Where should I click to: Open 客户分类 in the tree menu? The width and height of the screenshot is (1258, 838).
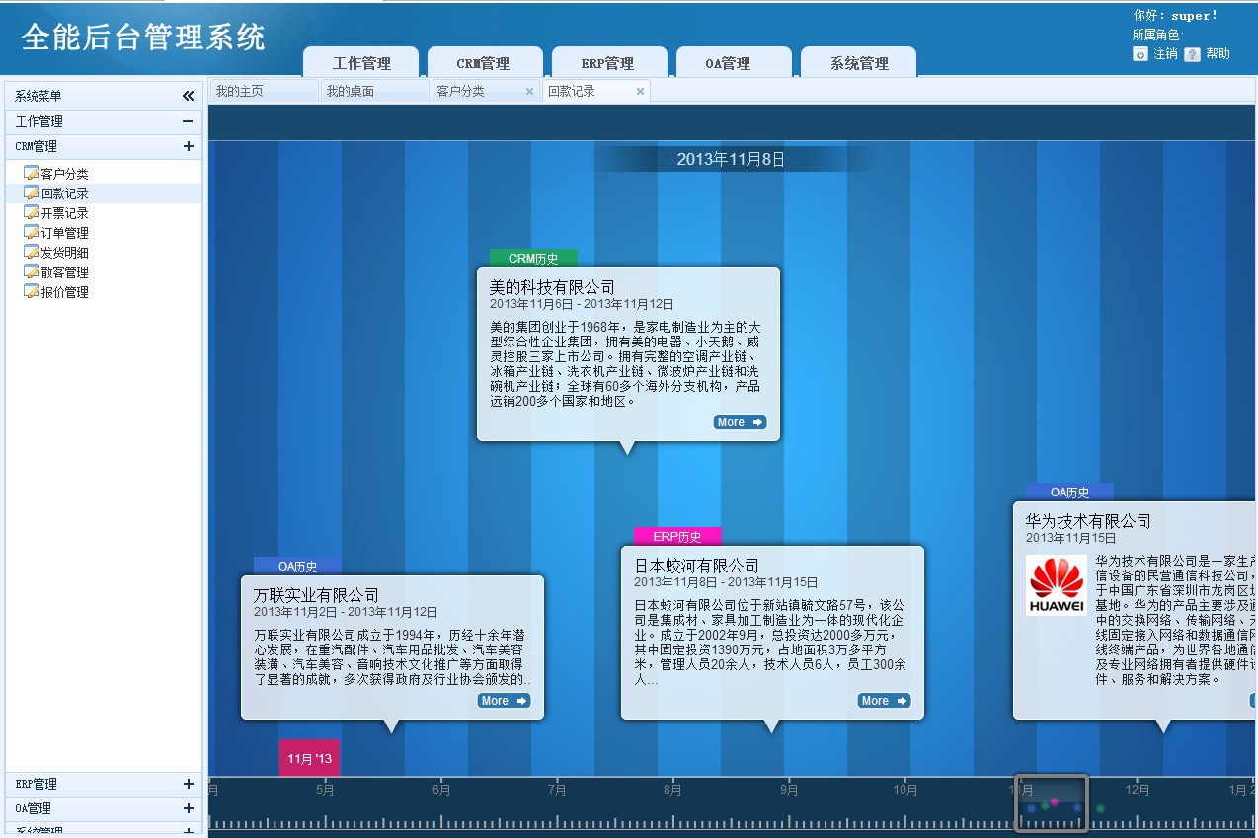[65, 174]
